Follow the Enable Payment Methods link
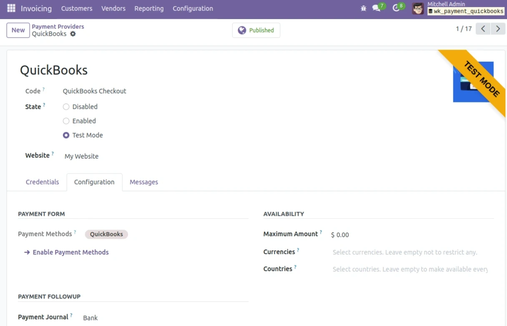This screenshot has width=507, height=326. (x=70, y=252)
